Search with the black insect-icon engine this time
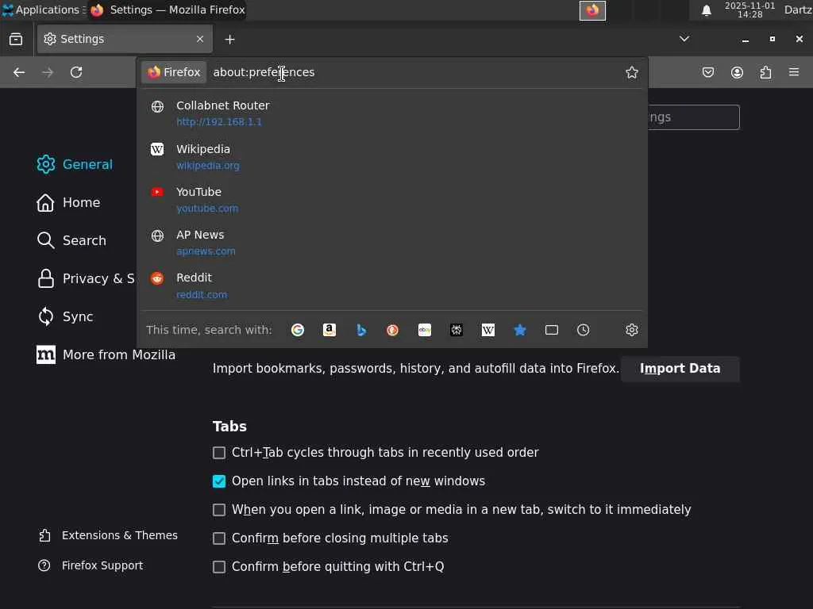Screen dimensions: 813x609 [457, 330]
